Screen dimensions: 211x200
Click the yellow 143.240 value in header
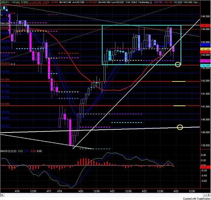pyautogui.click(x=188, y=2)
